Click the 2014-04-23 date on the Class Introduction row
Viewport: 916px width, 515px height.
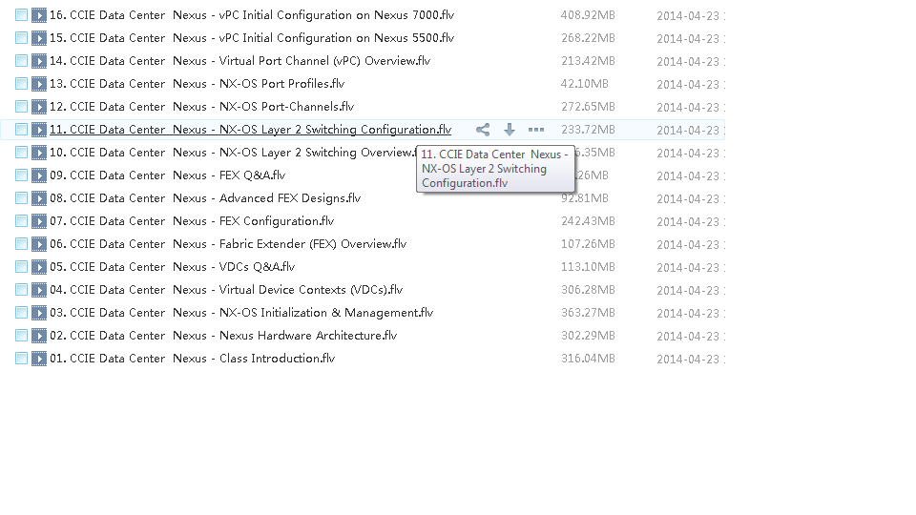pyautogui.click(x=688, y=360)
